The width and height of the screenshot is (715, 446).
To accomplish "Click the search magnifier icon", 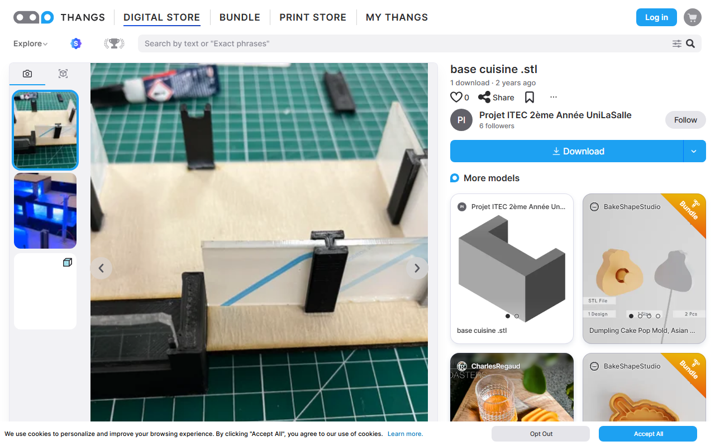I will pos(690,43).
